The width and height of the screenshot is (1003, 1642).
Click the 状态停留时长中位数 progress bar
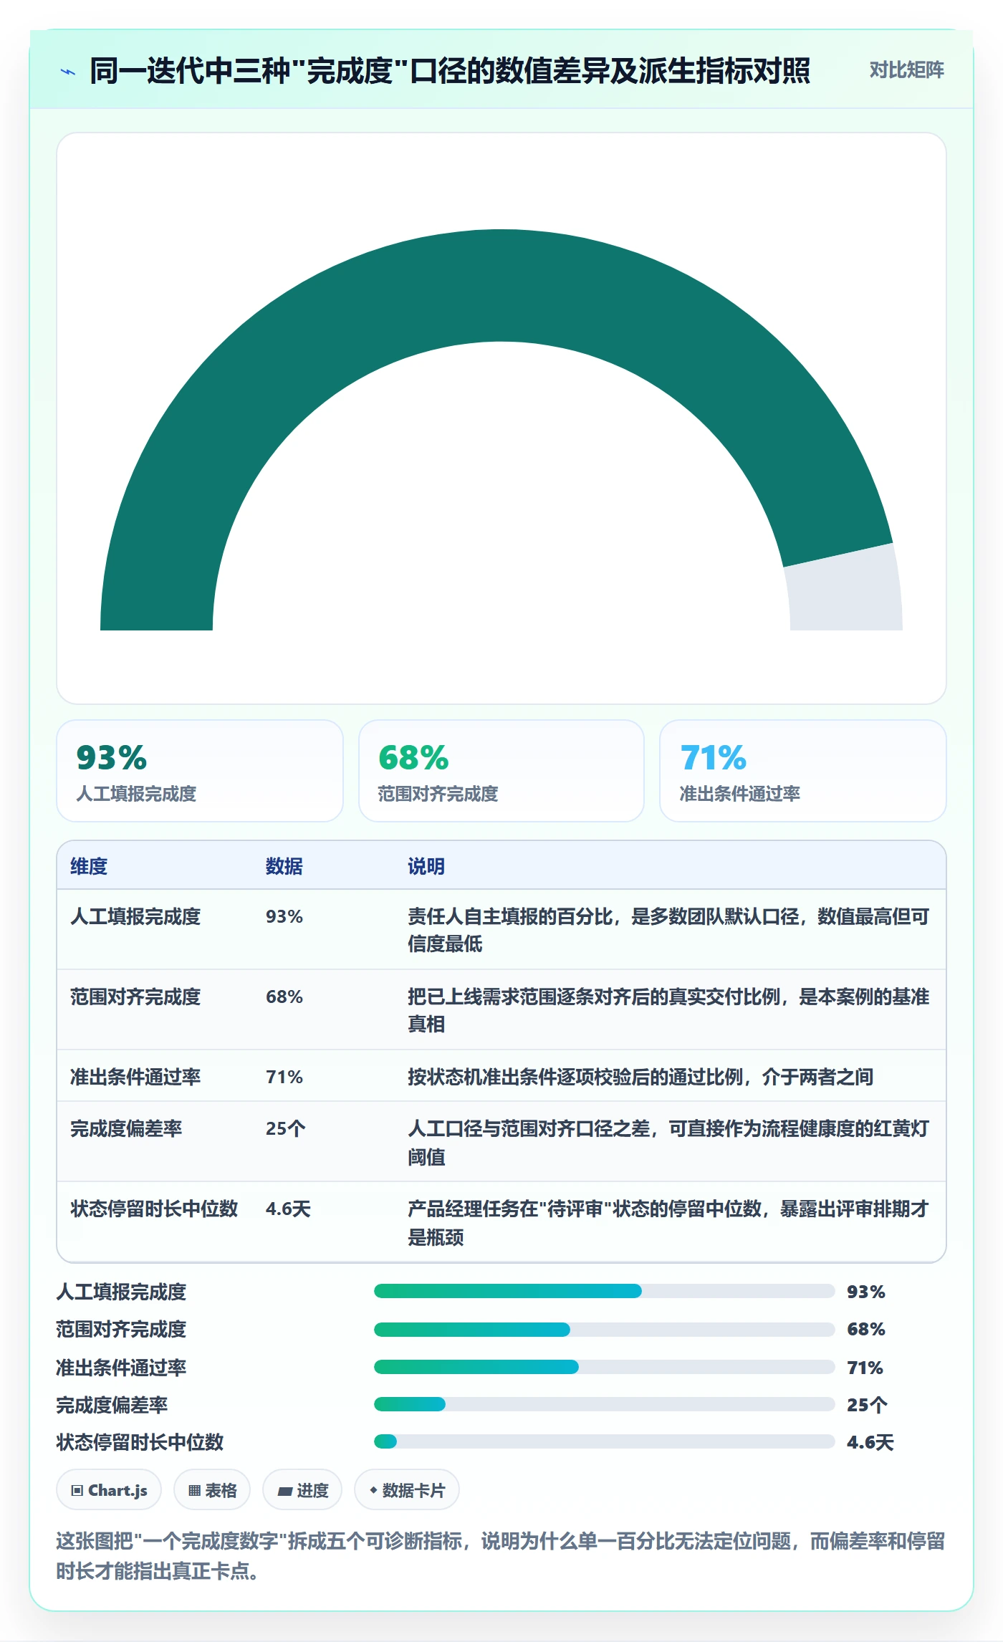(x=604, y=1441)
